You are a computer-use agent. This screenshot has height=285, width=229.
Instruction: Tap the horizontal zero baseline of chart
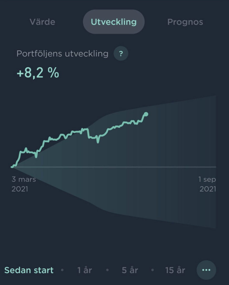coord(114,167)
